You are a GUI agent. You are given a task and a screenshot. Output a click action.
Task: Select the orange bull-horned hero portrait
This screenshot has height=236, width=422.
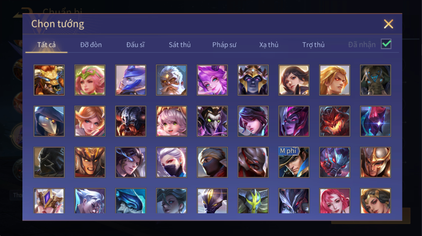[x=49, y=80]
